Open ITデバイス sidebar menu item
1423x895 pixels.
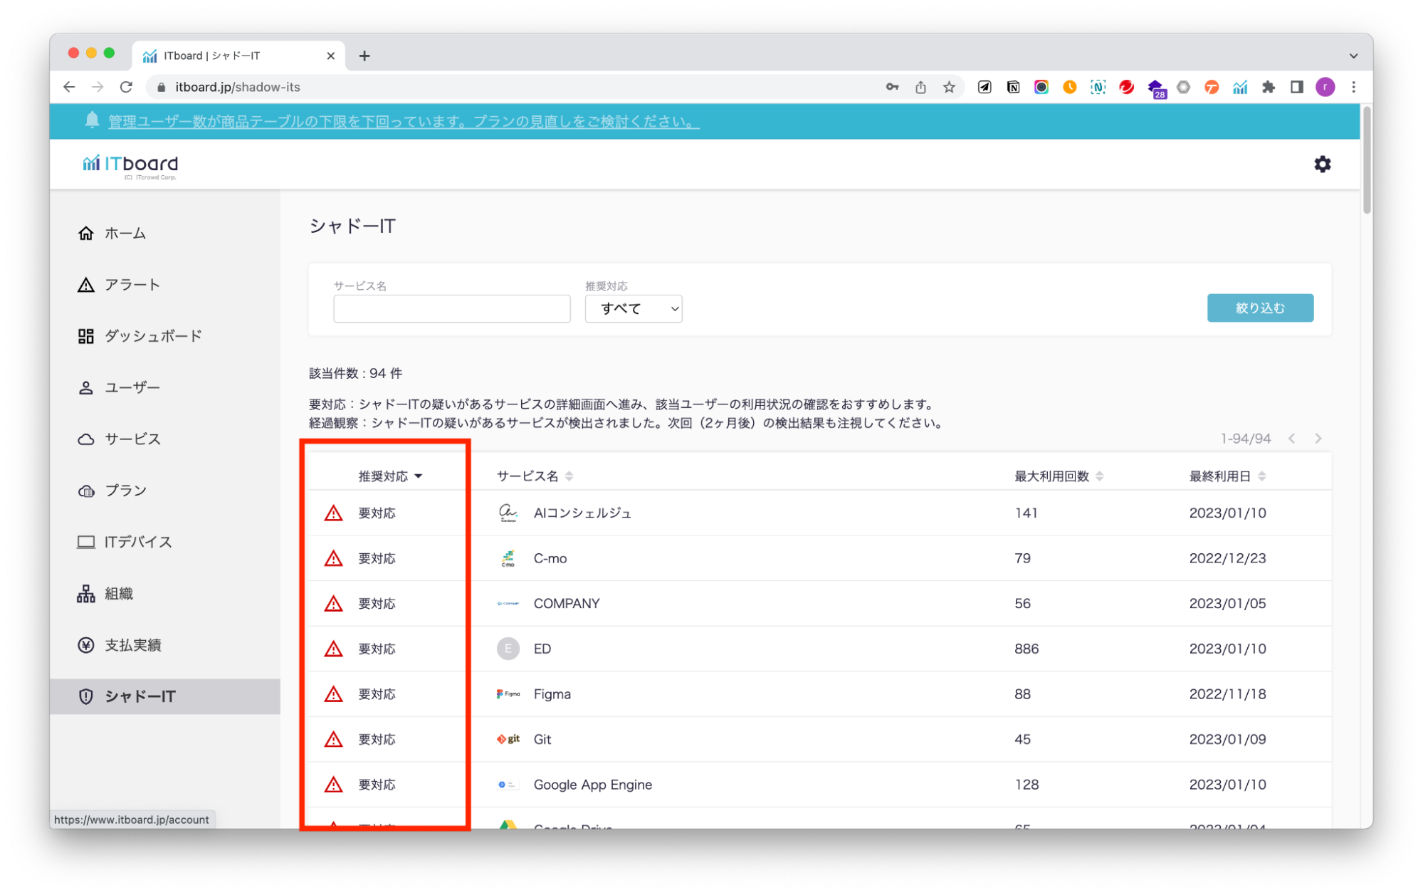[137, 542]
